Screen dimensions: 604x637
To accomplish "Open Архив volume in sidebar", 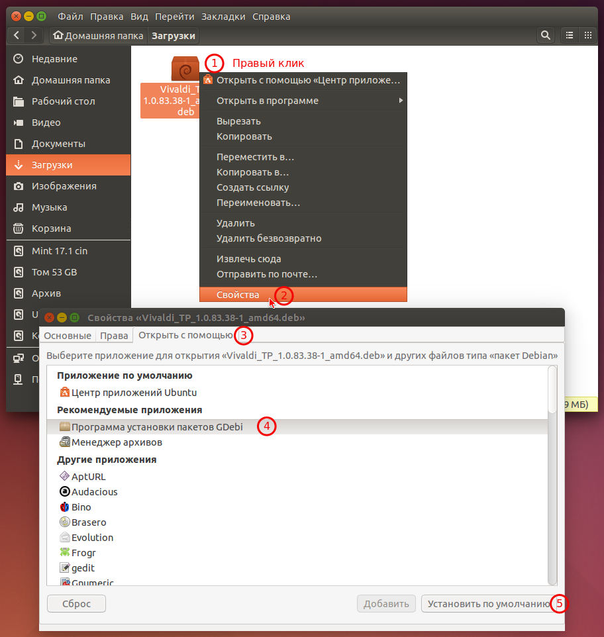I will (x=68, y=293).
